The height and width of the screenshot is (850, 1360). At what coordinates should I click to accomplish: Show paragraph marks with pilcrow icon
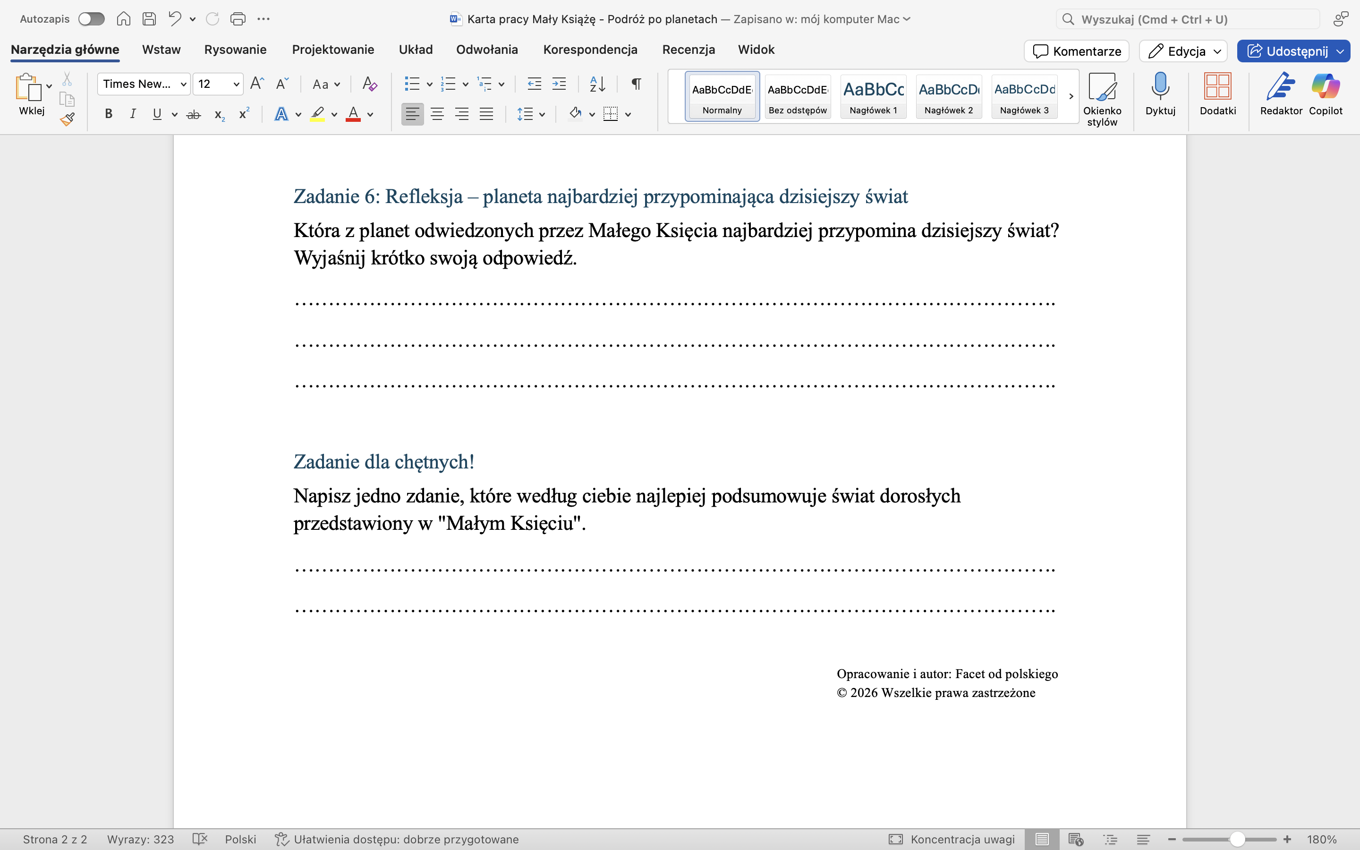coord(636,85)
